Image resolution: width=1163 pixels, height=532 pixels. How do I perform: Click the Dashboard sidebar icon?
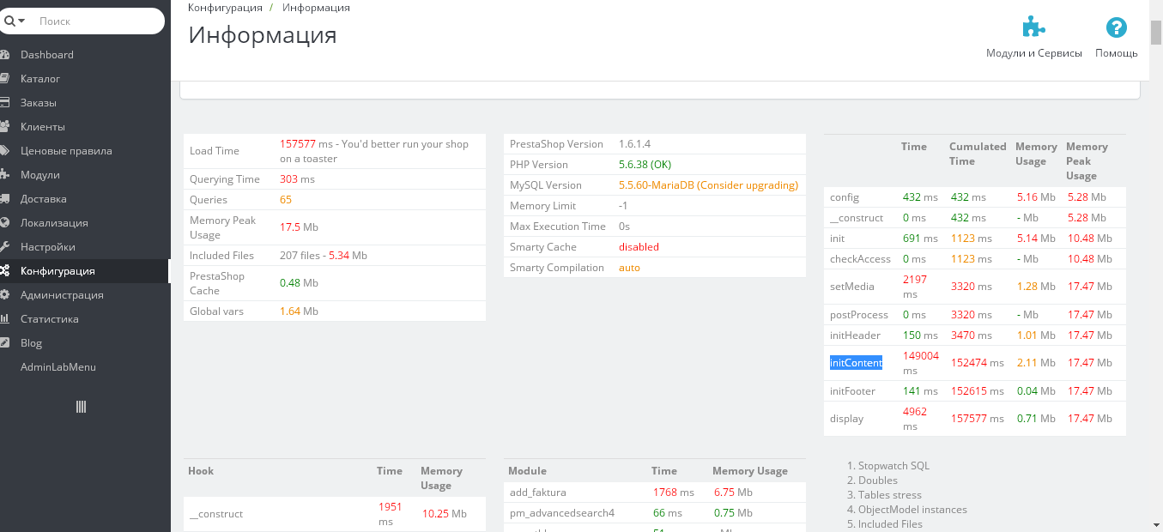point(5,54)
